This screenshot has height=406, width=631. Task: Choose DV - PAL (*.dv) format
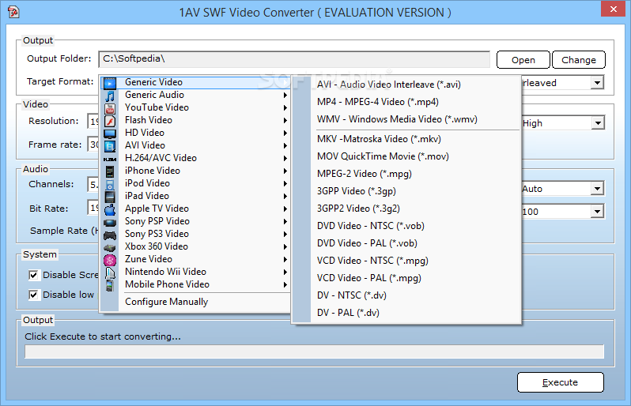[x=406, y=313]
